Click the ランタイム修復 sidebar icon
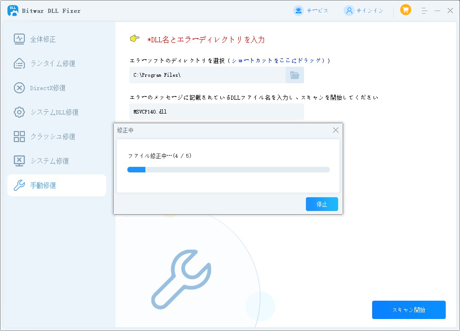Image resolution: width=460 pixels, height=331 pixels. [x=19, y=63]
